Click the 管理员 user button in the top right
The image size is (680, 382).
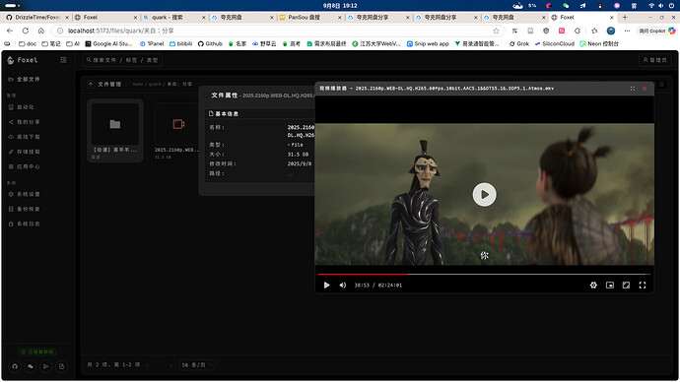point(654,60)
